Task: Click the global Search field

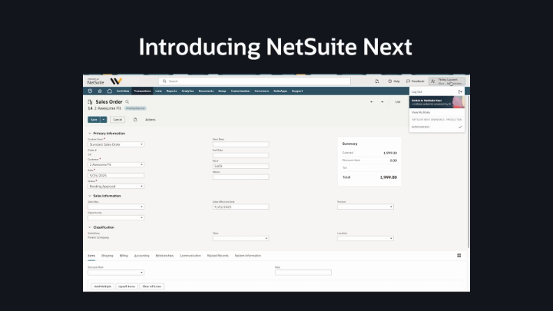Action: point(255,81)
